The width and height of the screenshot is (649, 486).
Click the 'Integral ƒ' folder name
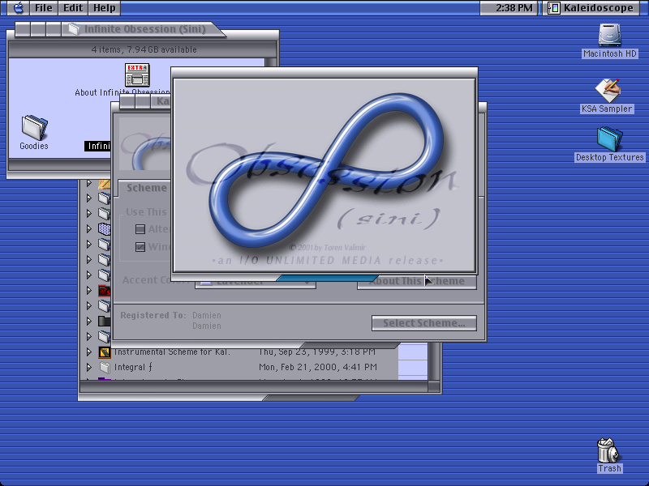pos(133,367)
